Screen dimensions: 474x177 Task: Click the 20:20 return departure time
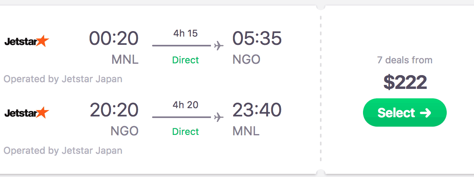click(114, 110)
